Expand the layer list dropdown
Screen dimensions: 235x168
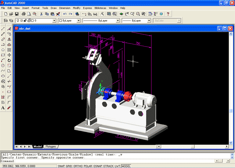point(54,21)
